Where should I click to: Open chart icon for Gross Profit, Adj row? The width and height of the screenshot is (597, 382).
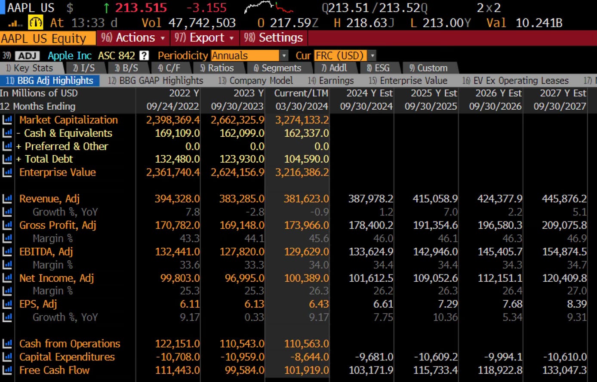click(x=7, y=225)
